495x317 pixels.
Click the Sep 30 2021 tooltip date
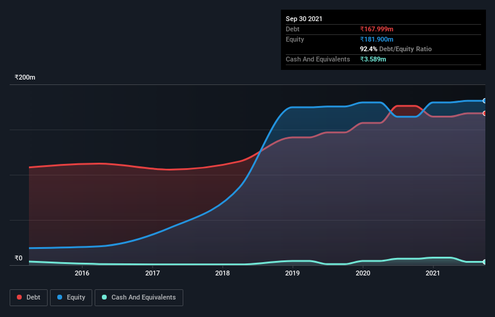(304, 19)
